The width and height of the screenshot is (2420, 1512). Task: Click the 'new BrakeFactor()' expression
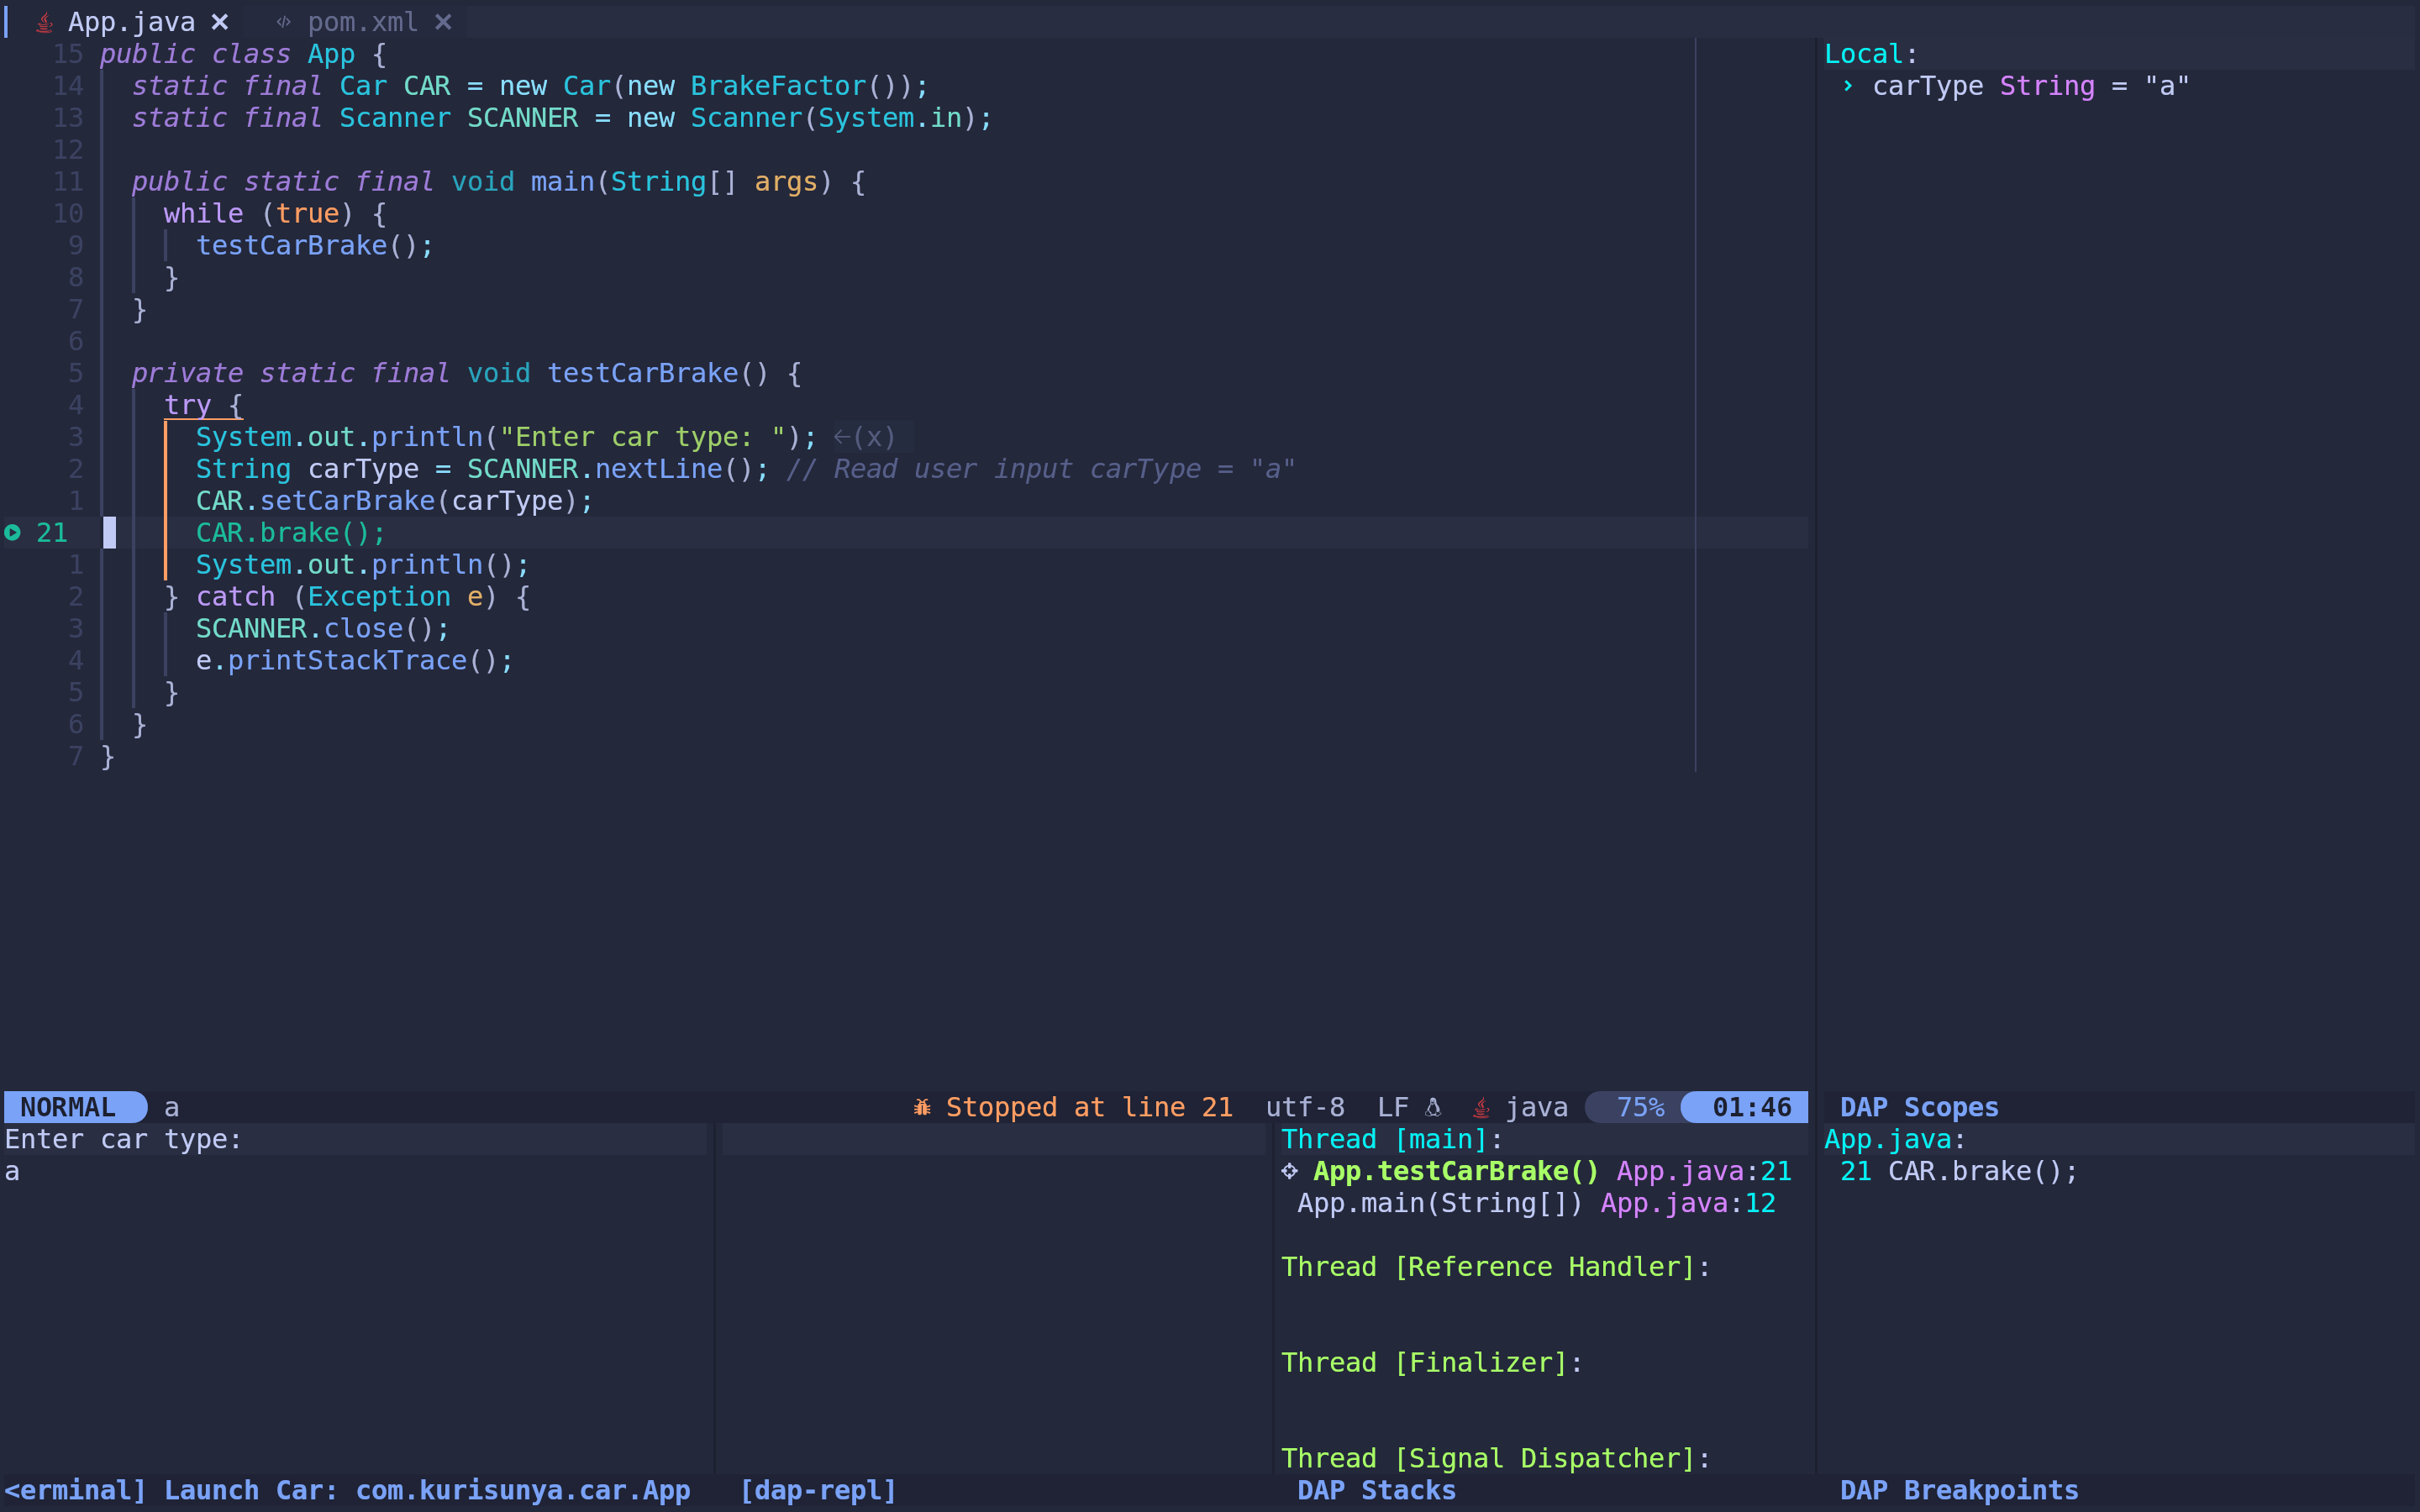coord(764,86)
